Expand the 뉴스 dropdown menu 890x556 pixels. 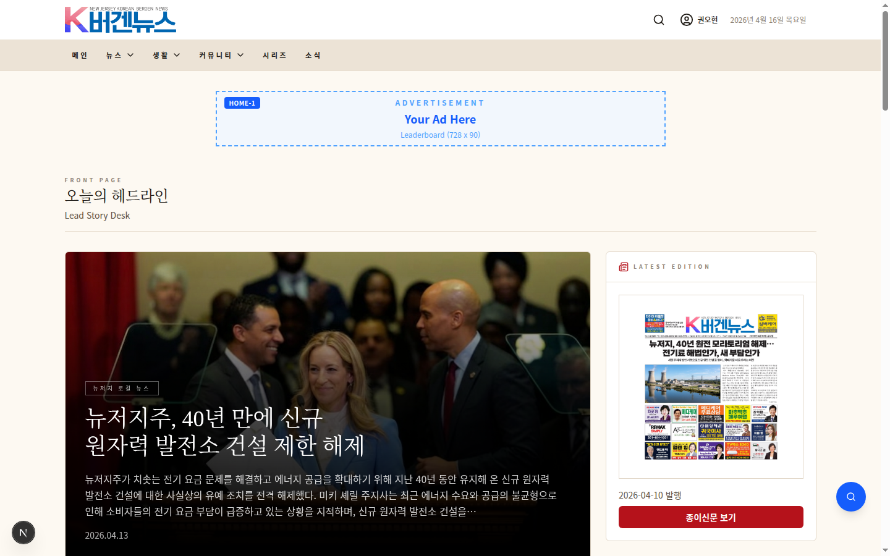[x=119, y=55]
